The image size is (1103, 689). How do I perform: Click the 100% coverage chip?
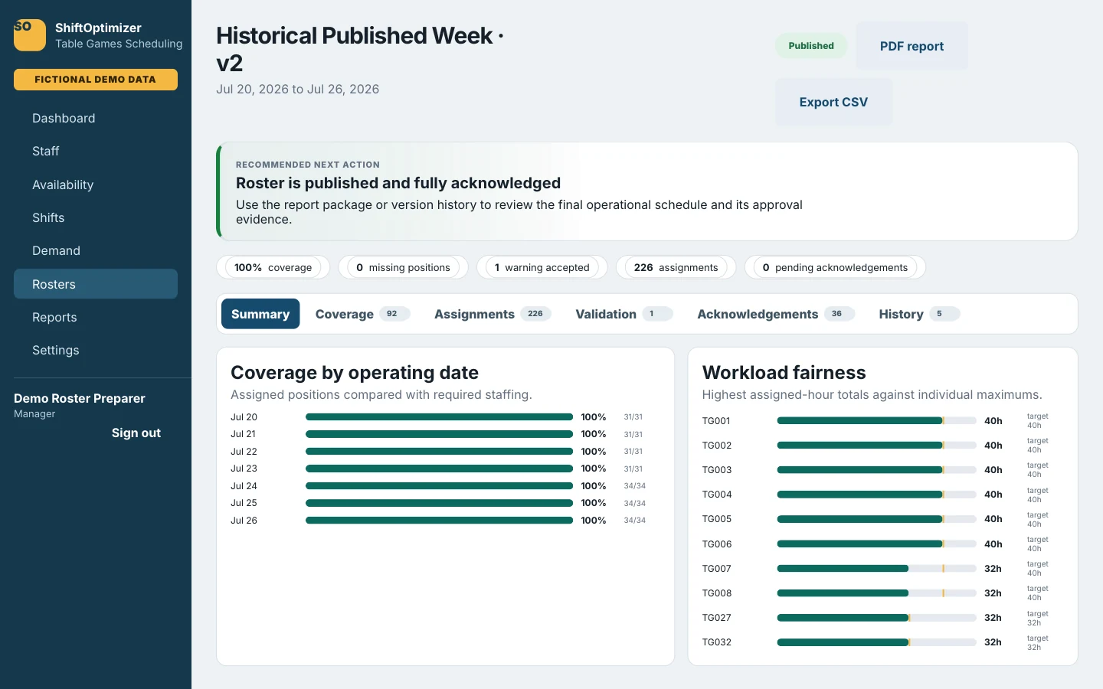coord(273,267)
